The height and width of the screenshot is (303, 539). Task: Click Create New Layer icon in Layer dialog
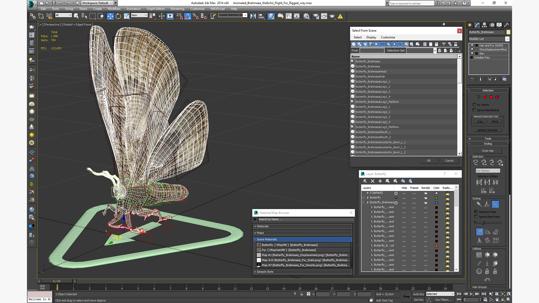pos(365,181)
